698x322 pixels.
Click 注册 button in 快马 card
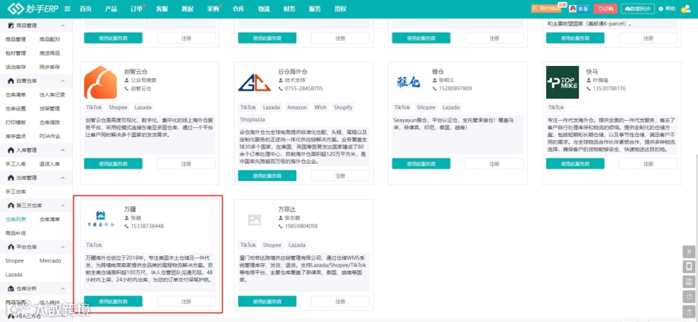648,164
